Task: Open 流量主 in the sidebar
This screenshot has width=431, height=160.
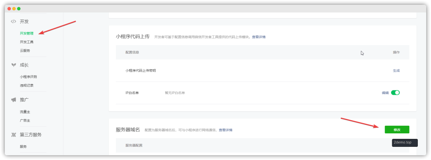Action: 25,112
